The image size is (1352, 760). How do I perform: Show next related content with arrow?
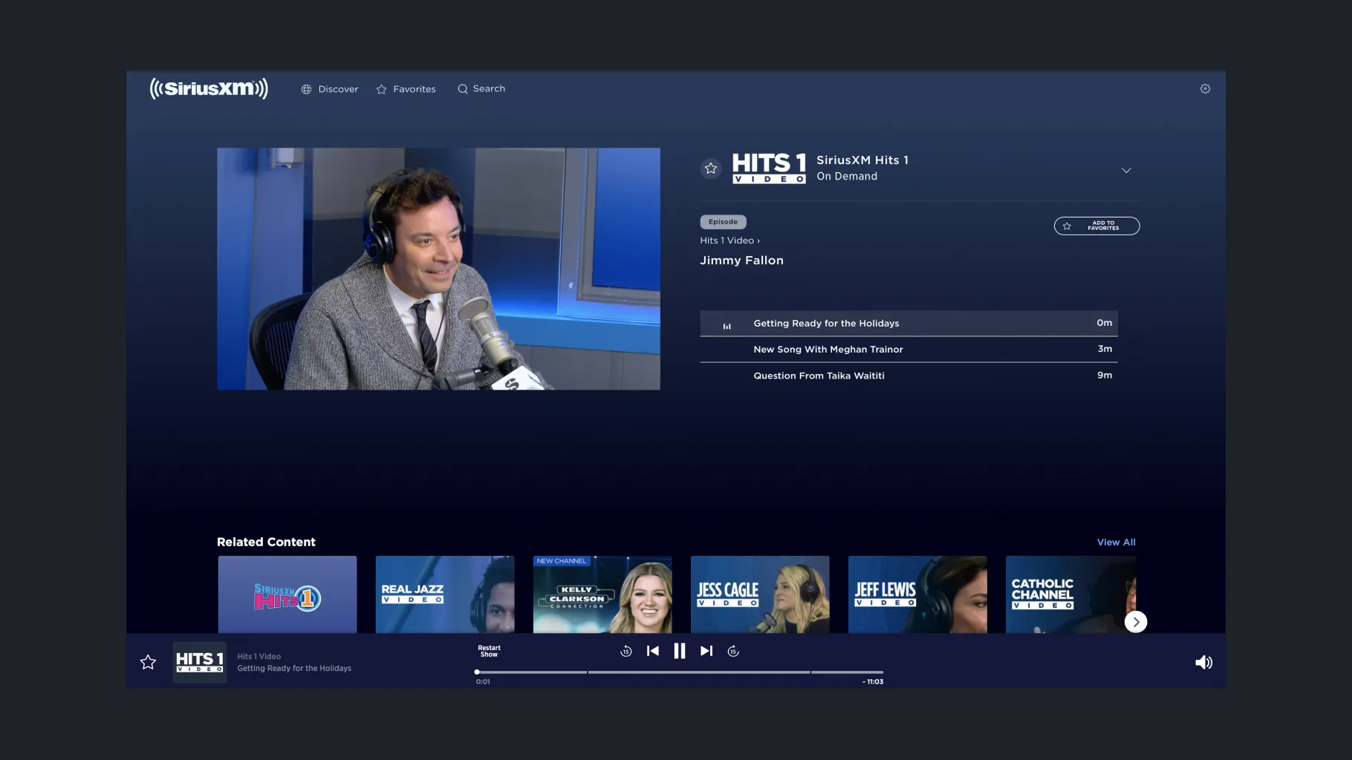pyautogui.click(x=1136, y=622)
